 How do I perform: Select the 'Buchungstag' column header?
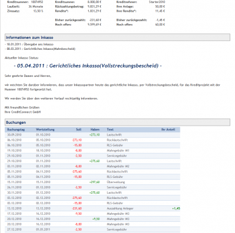16,130
